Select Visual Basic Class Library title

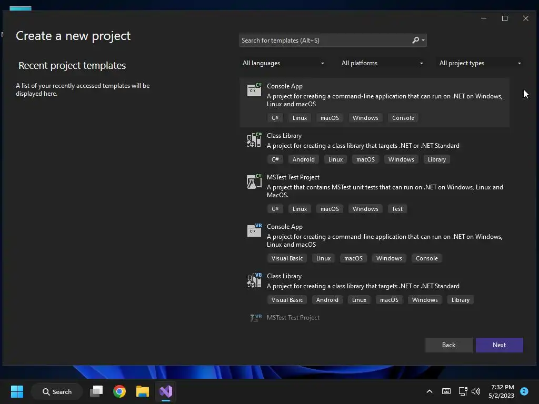point(284,276)
